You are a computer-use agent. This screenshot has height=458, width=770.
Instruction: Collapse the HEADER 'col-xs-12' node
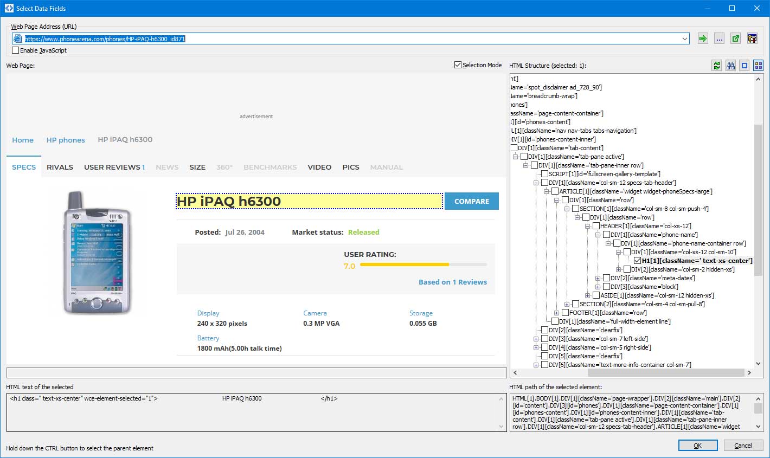(587, 226)
